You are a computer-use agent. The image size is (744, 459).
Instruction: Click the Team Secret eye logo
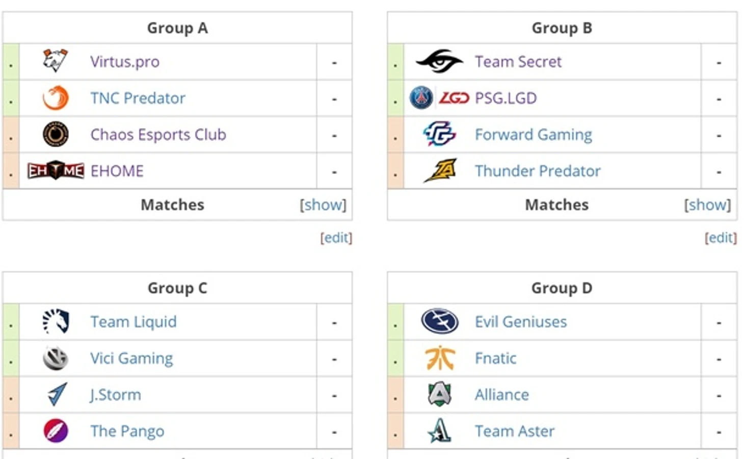click(439, 62)
